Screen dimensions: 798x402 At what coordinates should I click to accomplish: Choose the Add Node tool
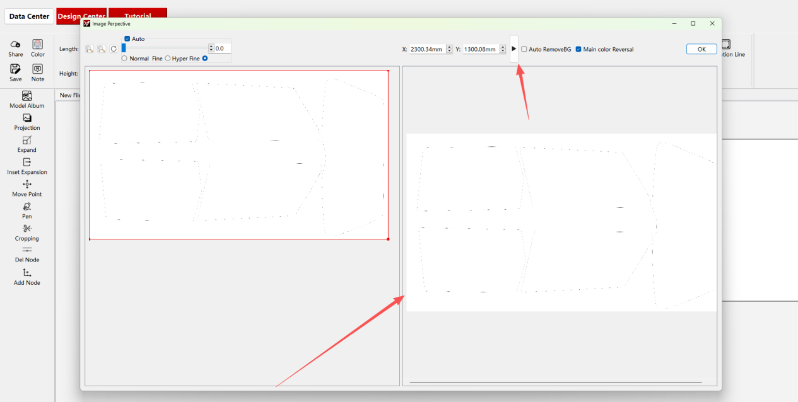26,277
